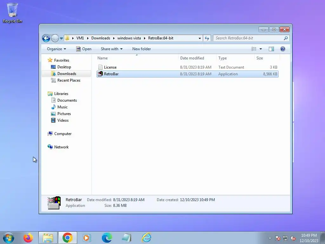Viewport: 325px width, 244px height.
Task: Switch to Google Chrome on taskbar
Action: click(x=67, y=238)
